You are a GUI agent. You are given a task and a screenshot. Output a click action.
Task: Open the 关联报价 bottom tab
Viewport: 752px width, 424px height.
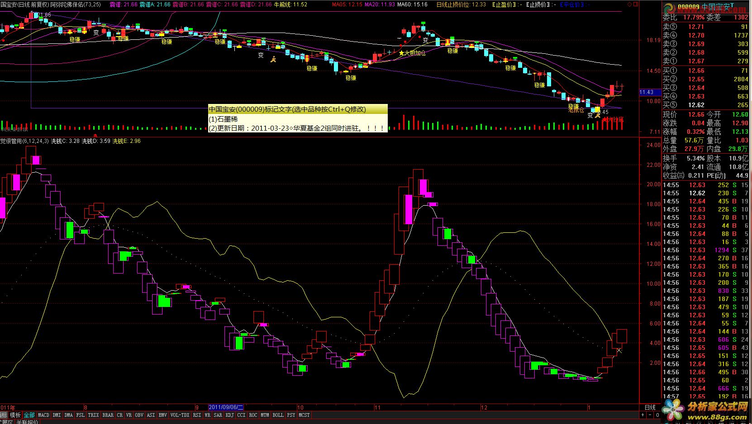coord(27,422)
